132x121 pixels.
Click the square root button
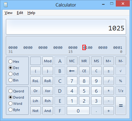tap(121, 71)
